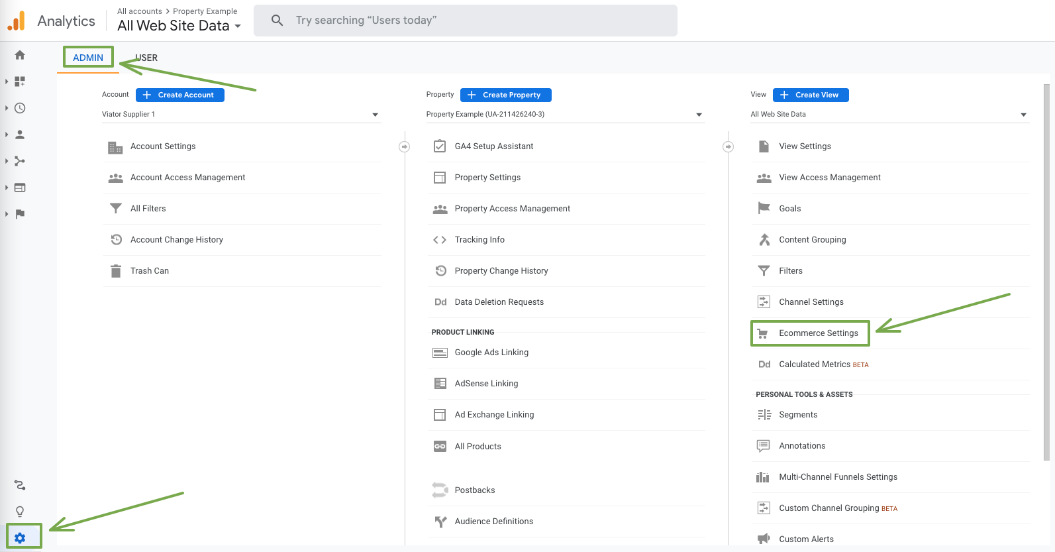Click the All accounts breadcrumb
Viewport: 1055px width, 552px height.
(140, 11)
